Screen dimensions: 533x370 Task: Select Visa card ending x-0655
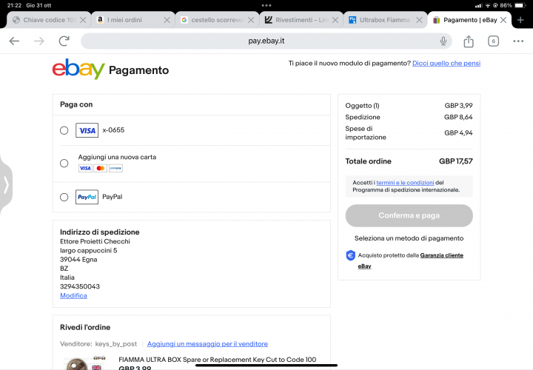64,130
